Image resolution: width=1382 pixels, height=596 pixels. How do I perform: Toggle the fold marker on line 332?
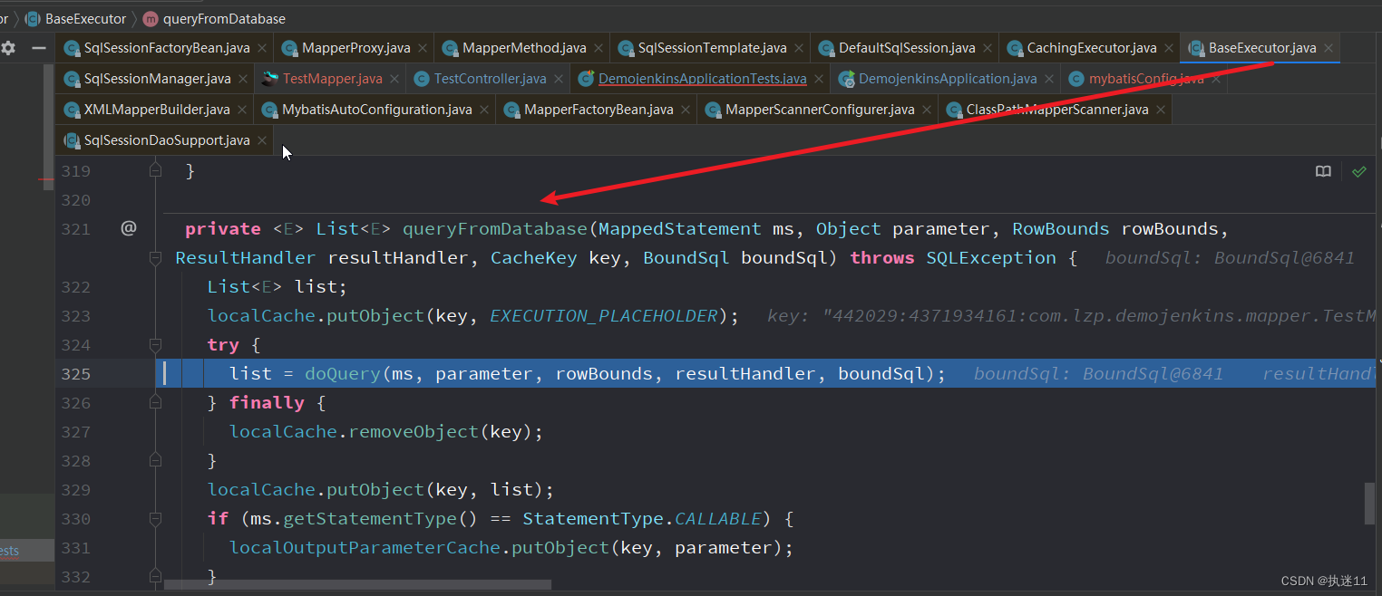[155, 576]
